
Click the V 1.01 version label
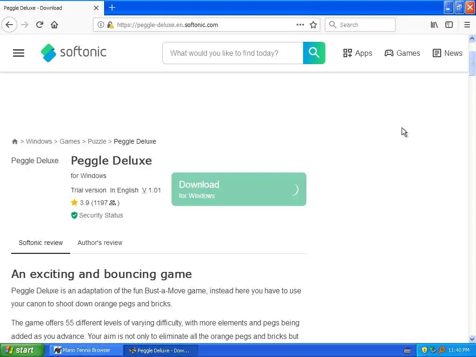[152, 190]
